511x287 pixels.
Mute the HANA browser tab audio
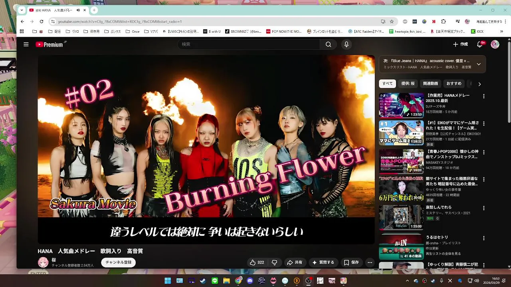coord(78,10)
